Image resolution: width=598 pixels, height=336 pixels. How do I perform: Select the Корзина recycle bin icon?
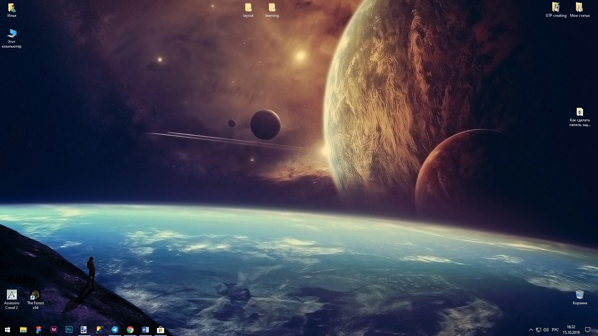579,297
